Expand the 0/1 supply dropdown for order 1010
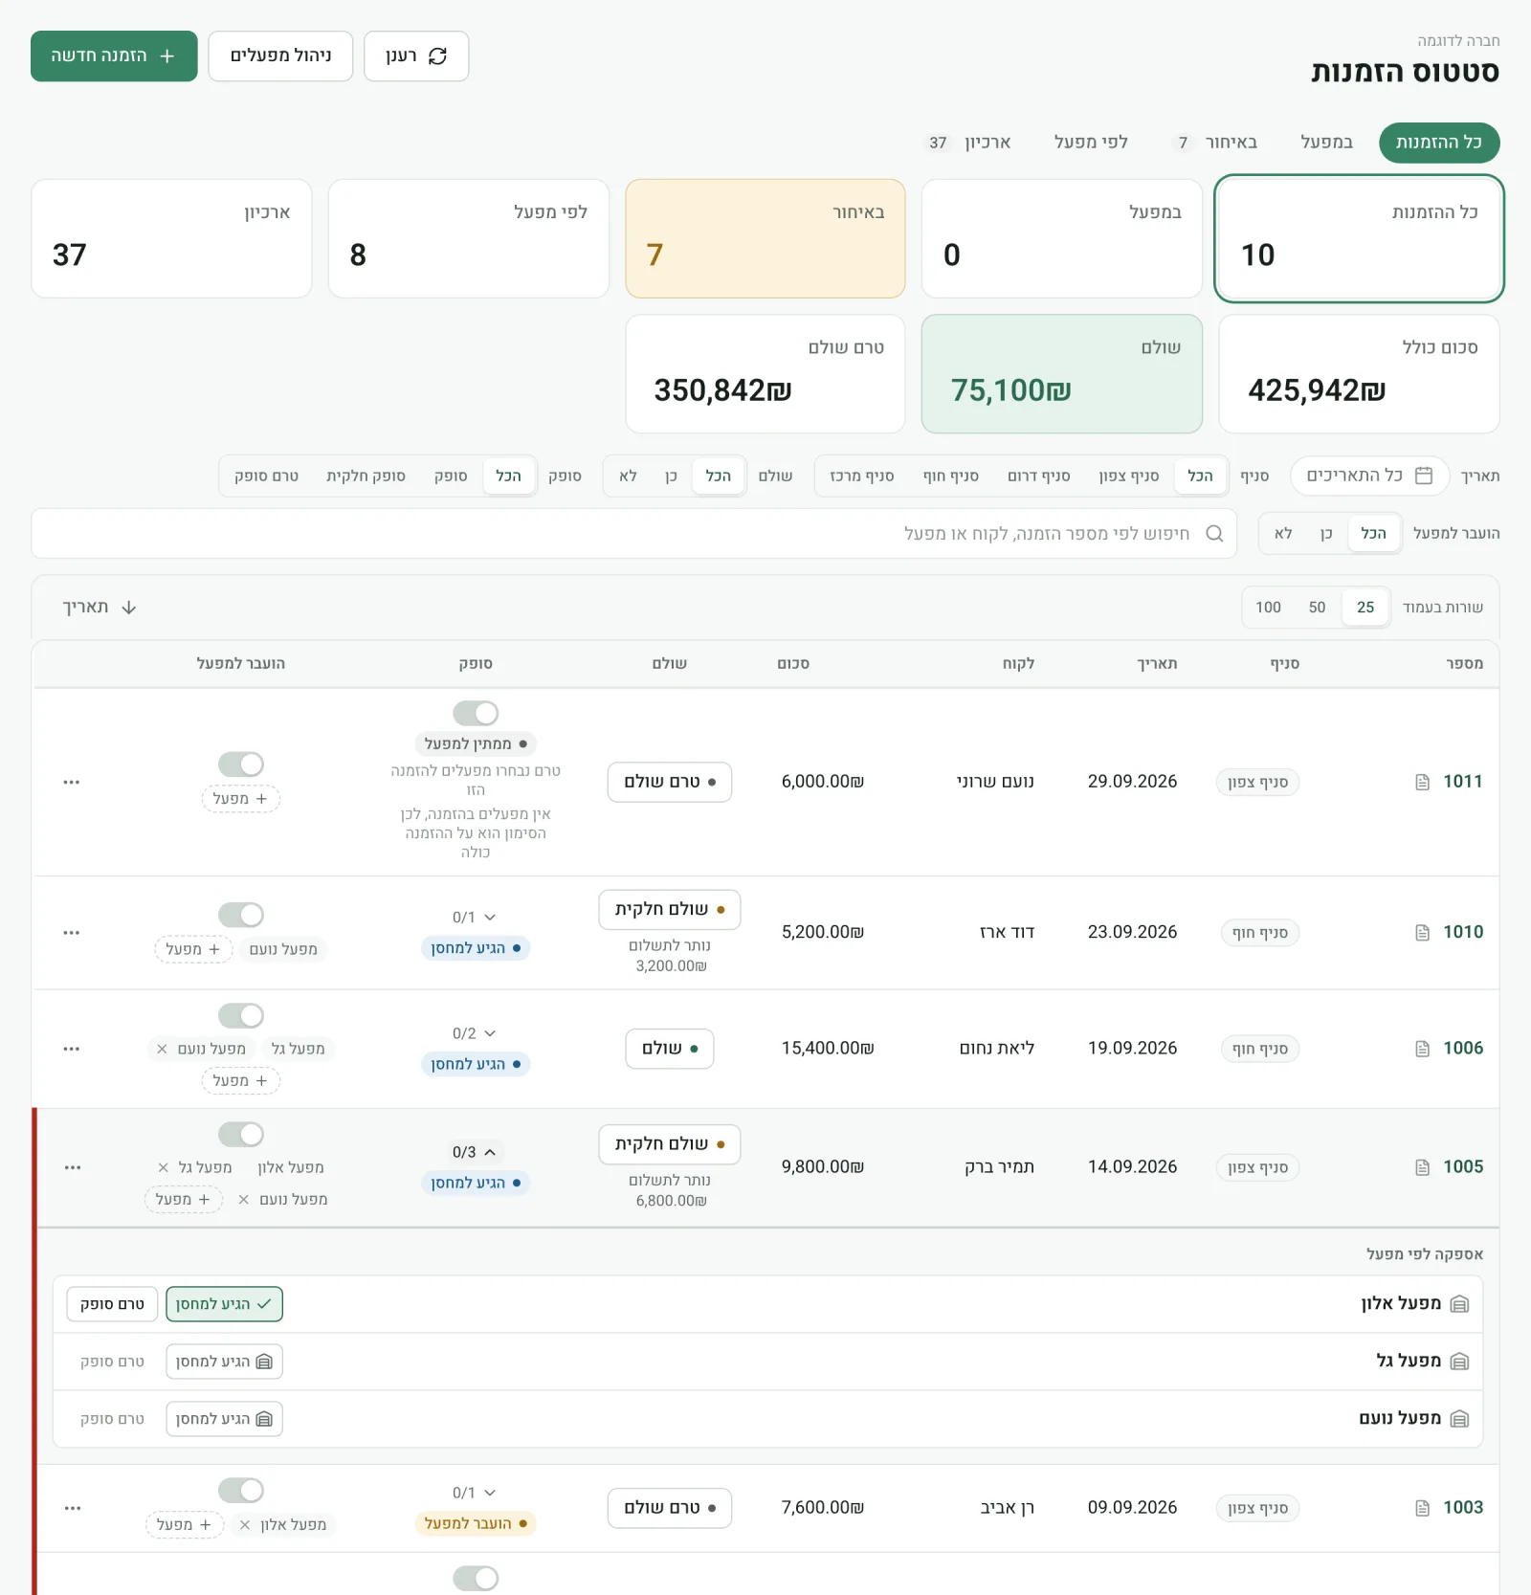The image size is (1531, 1595). (475, 918)
